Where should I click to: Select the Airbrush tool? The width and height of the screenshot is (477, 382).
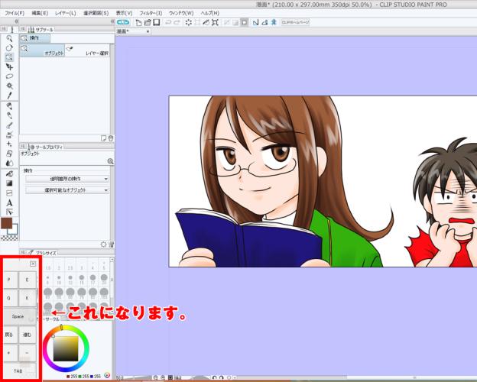(9, 134)
